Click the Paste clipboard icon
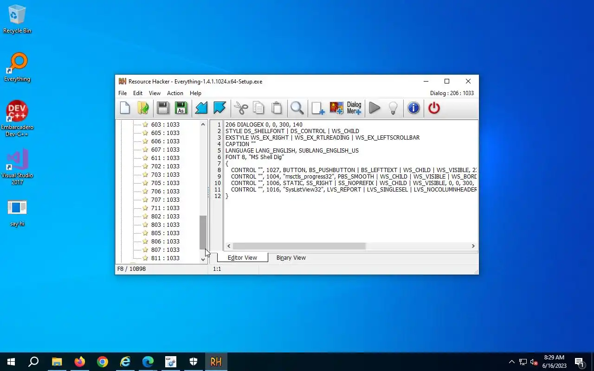The image size is (594, 371). tap(277, 108)
